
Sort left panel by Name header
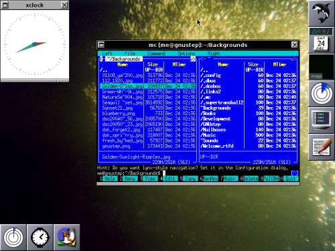123,64
